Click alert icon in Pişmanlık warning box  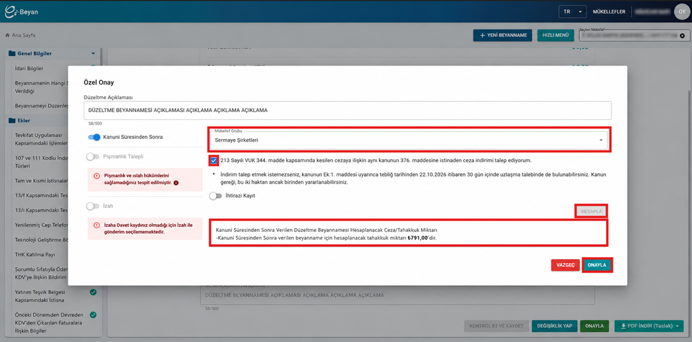pos(97,176)
